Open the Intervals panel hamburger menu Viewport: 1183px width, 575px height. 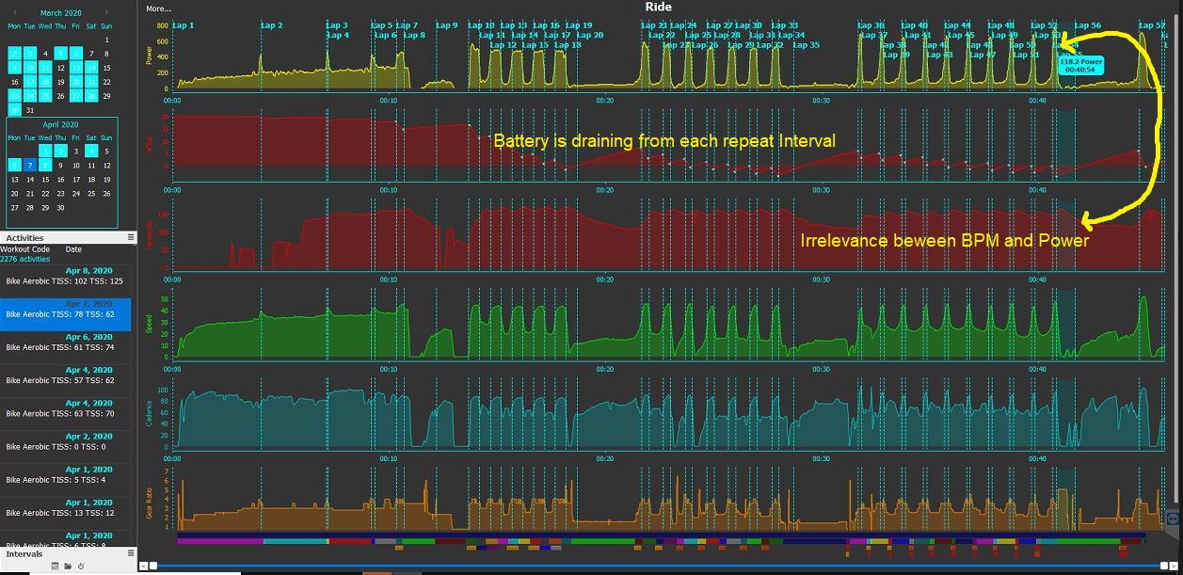[x=131, y=553]
